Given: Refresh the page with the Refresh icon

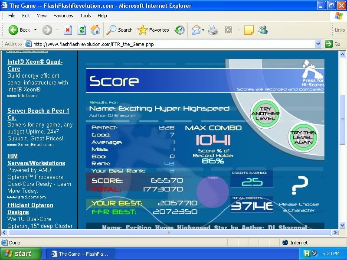Looking at the screenshot, I should 82,30.
